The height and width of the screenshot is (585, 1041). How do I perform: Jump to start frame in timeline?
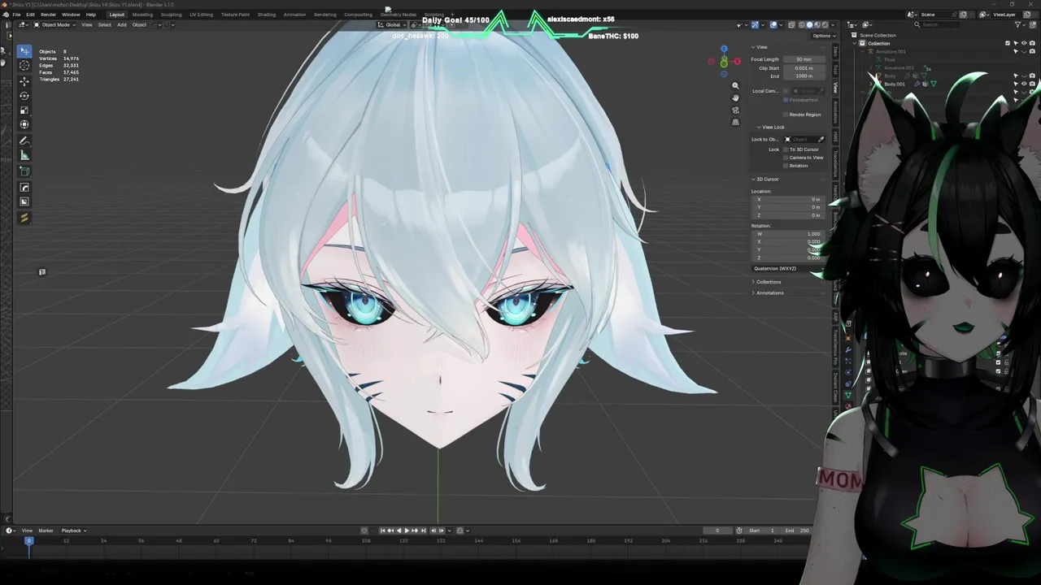[382, 531]
